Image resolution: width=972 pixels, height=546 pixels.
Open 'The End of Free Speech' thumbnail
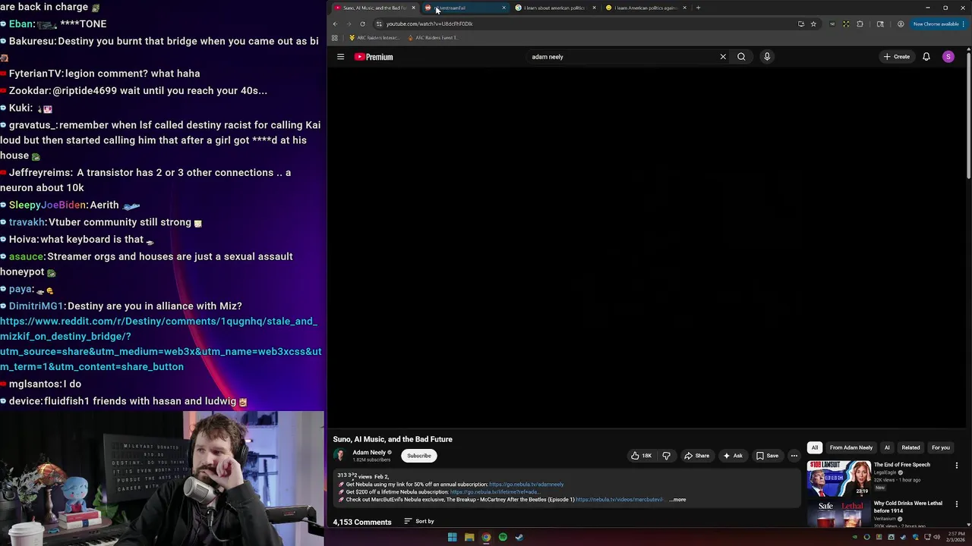pos(838,478)
